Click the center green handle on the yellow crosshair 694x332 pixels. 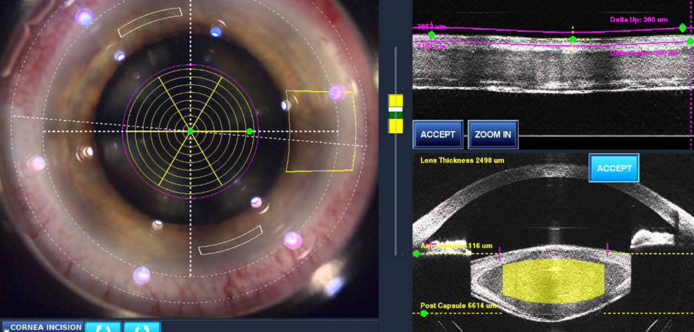click(x=573, y=39)
